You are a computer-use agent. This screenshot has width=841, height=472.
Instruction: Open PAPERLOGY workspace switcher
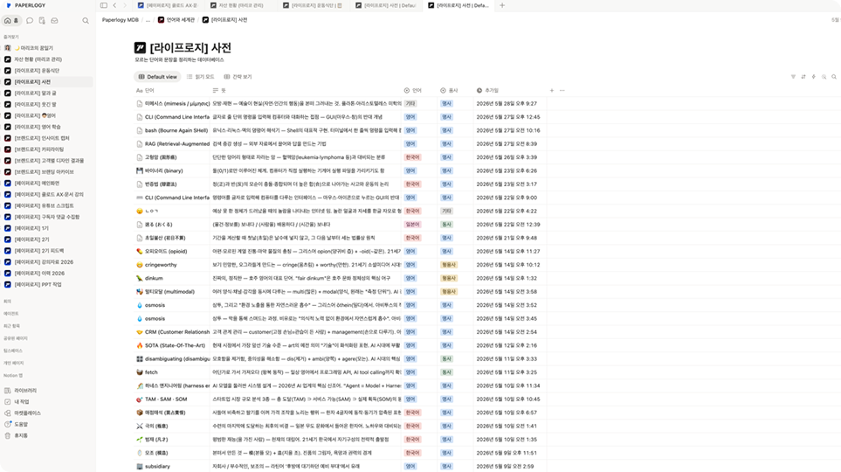coord(25,5)
